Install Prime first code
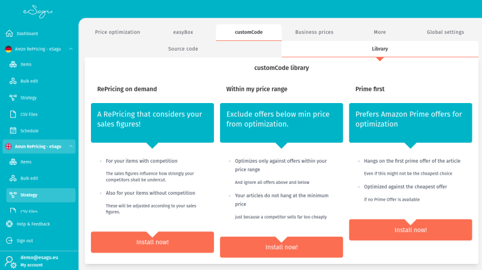The width and height of the screenshot is (482, 270). [411, 230]
